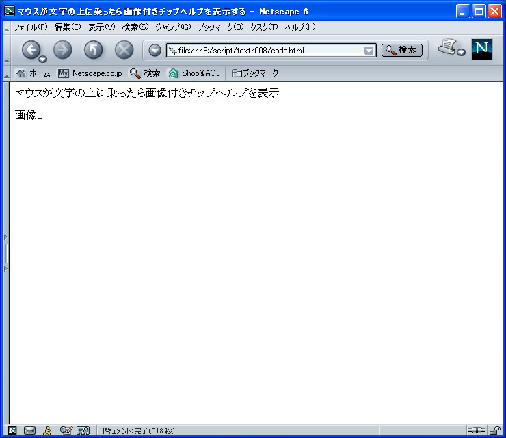Go back with the Back arrow button
Viewport: 506px width, 438px height.
(x=31, y=50)
